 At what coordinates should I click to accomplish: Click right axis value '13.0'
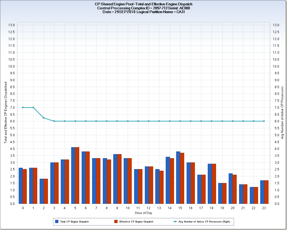coord(276,25)
